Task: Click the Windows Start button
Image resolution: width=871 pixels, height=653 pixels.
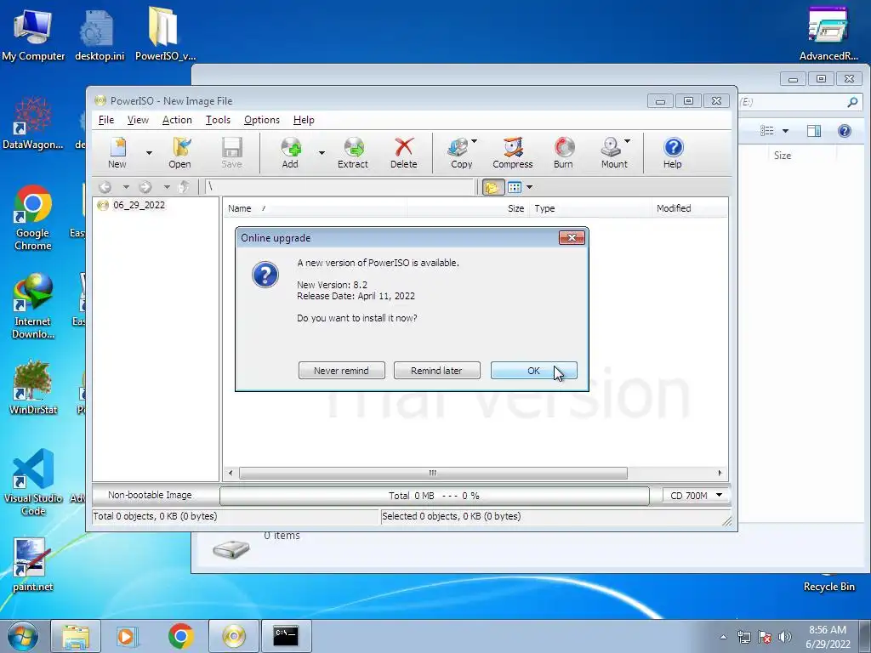Action: pyautogui.click(x=23, y=636)
